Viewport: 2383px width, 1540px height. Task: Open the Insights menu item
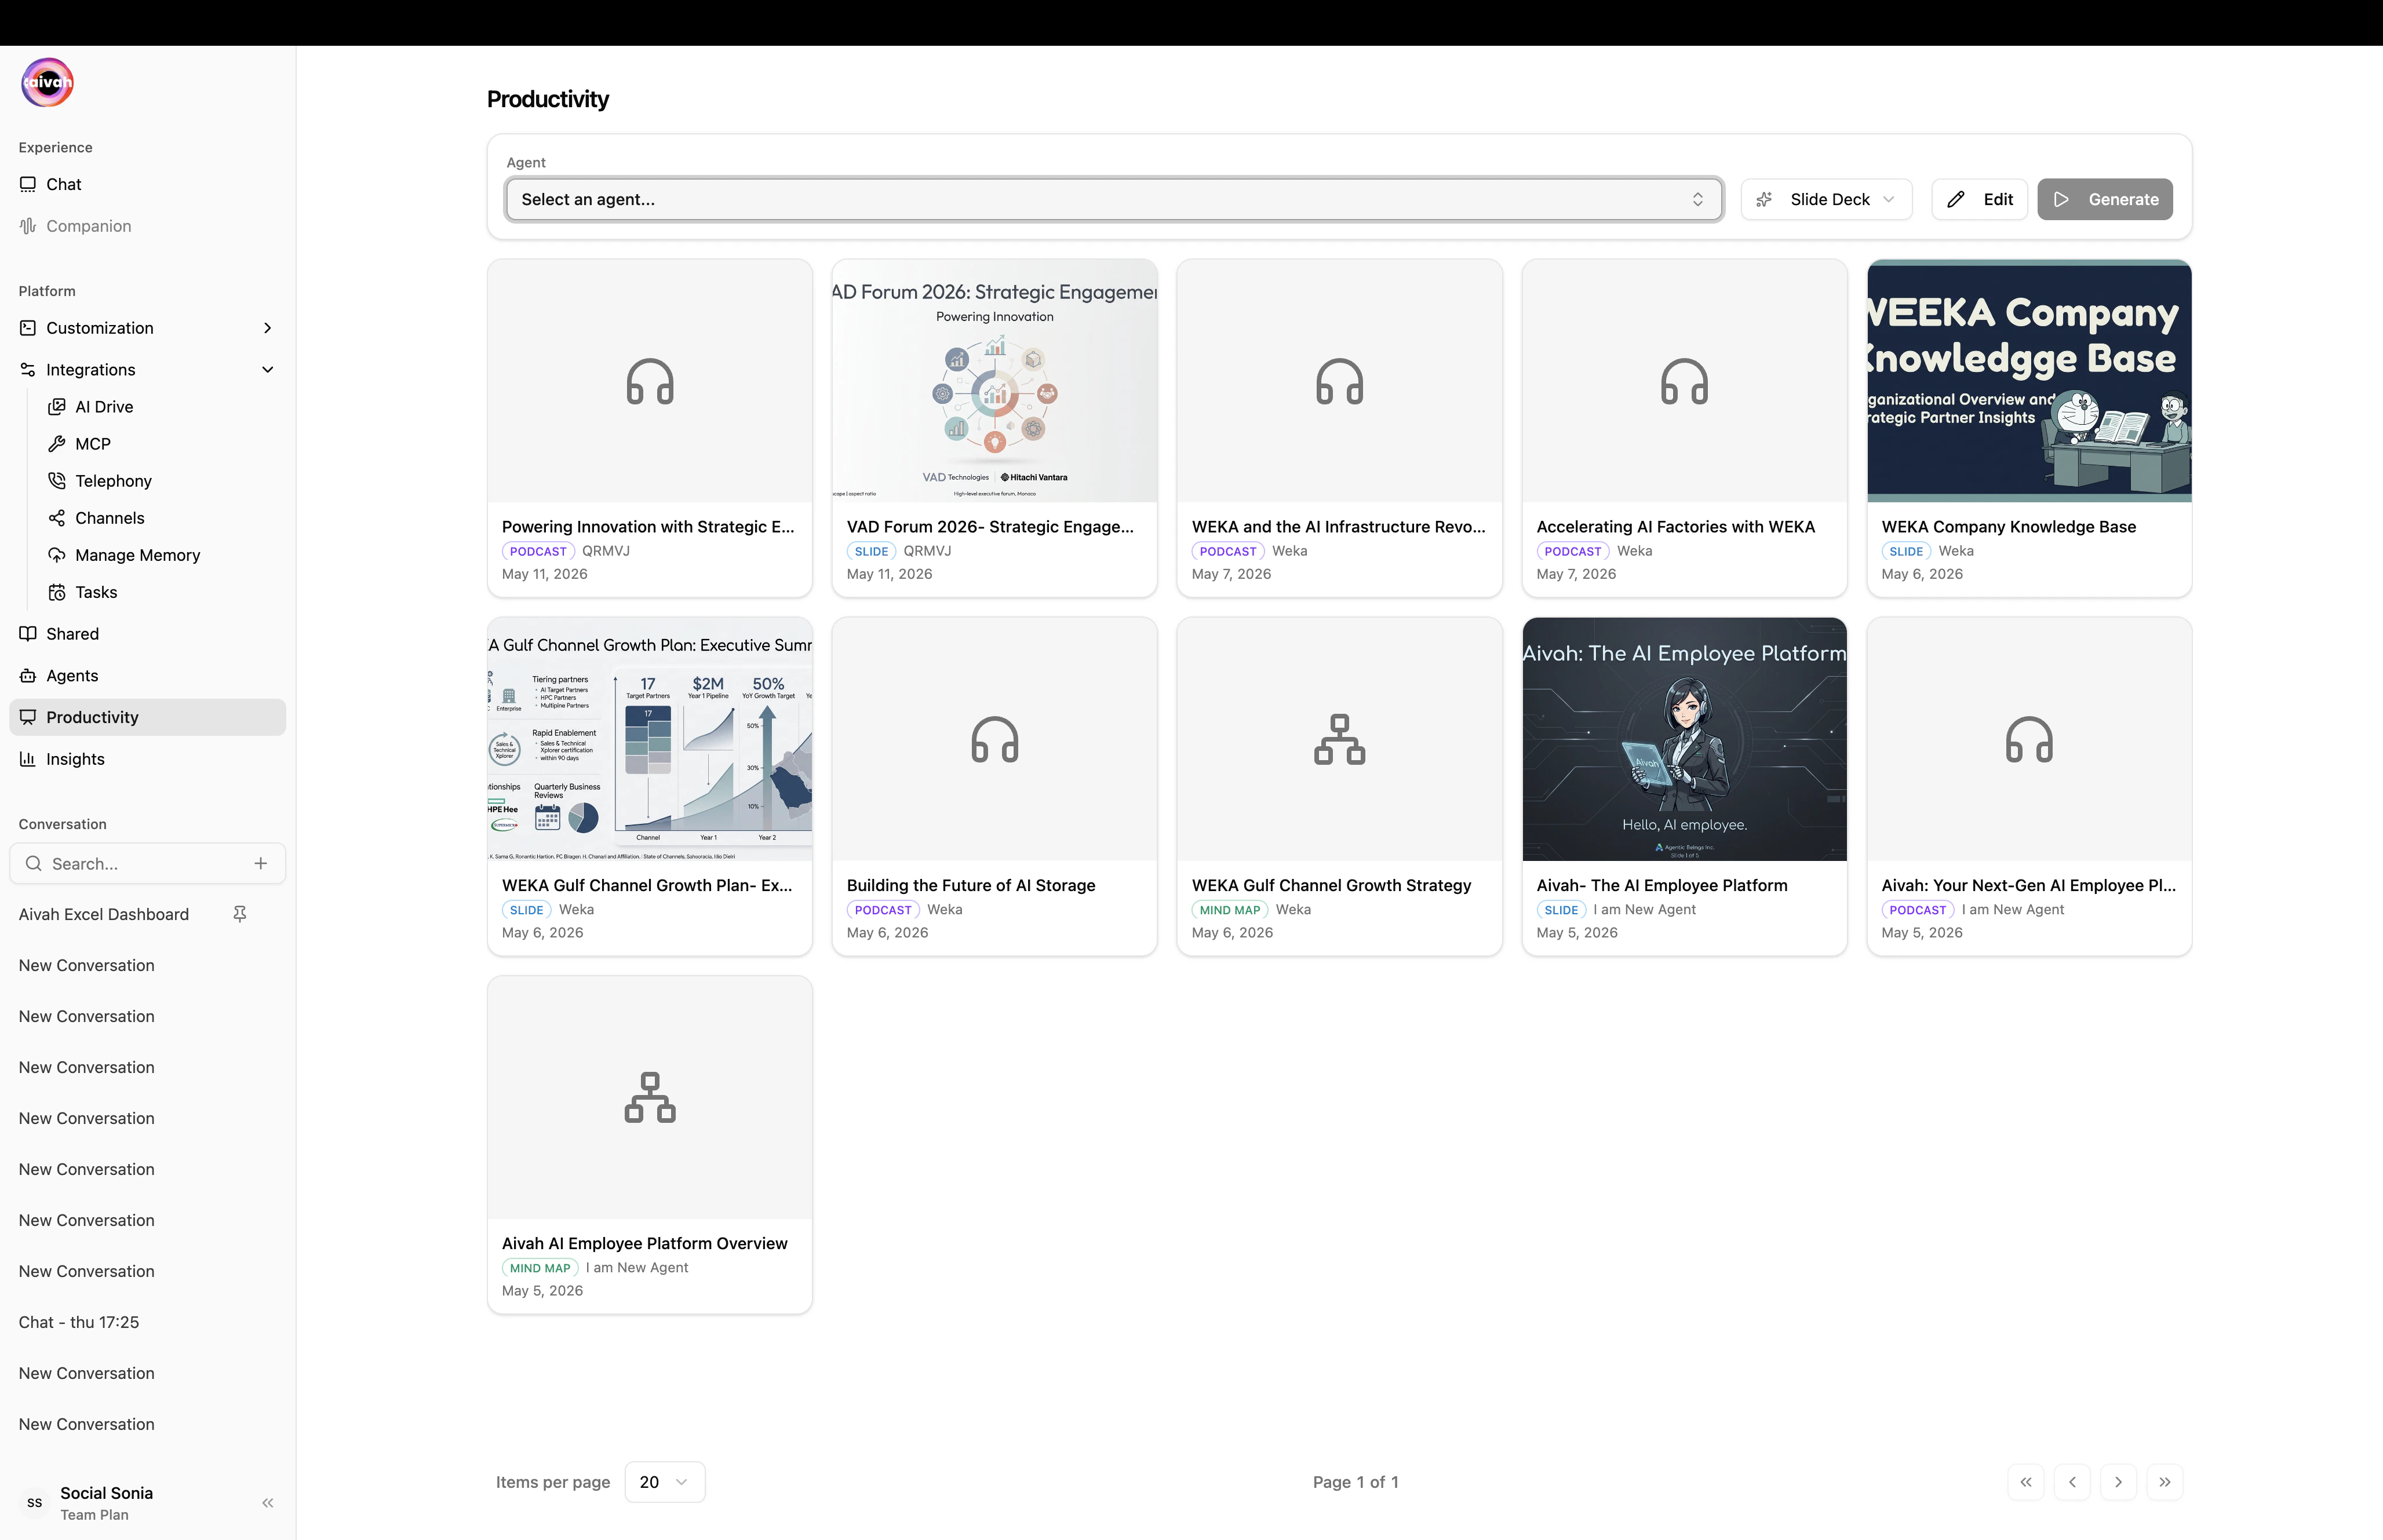pos(148,759)
